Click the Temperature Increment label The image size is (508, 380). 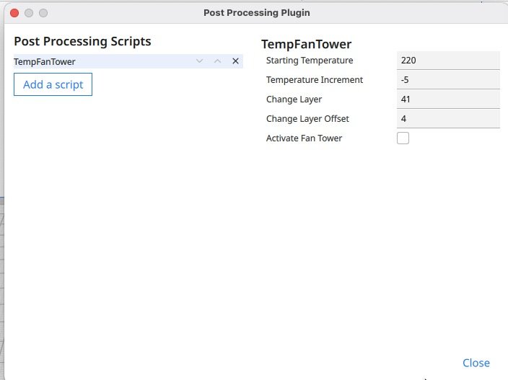coord(314,80)
